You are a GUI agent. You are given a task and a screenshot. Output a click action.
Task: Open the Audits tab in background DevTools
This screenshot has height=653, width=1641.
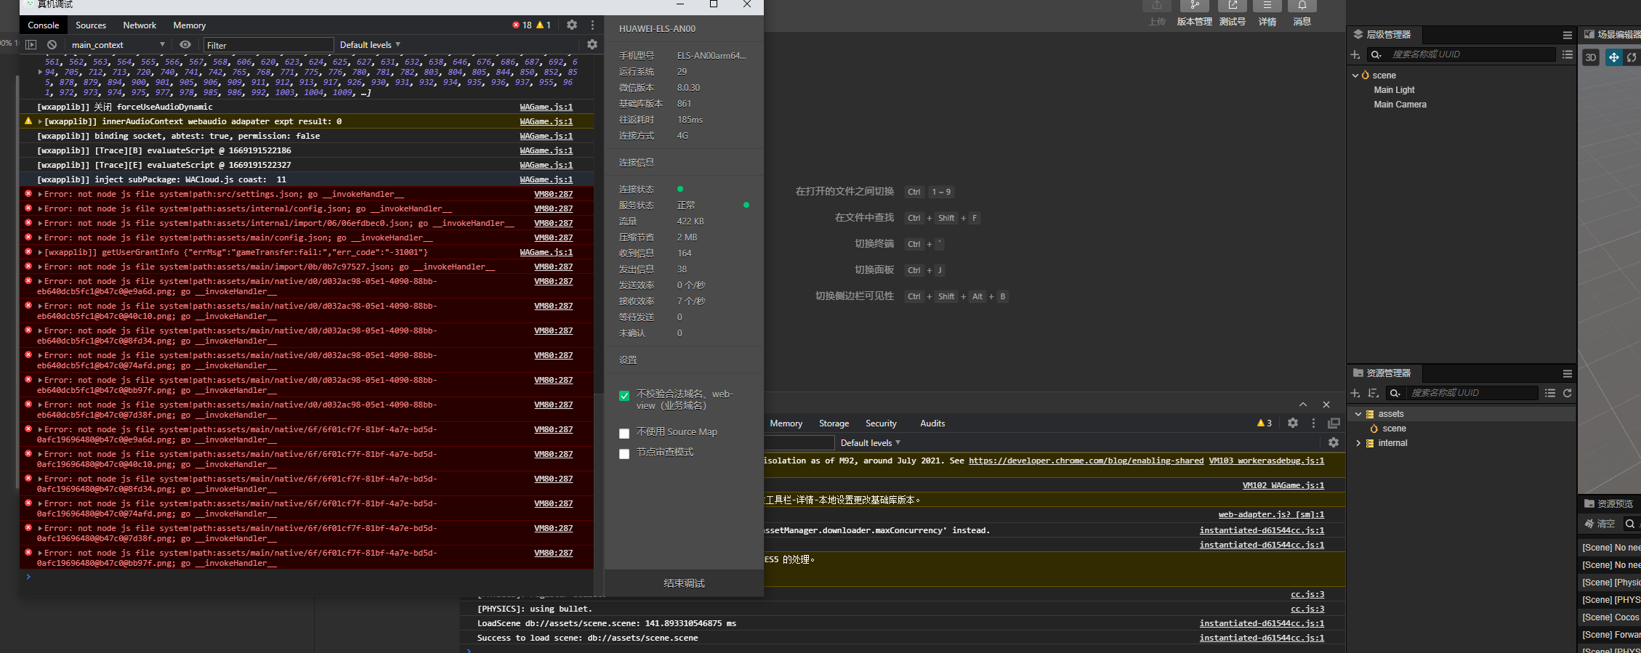[x=932, y=423]
